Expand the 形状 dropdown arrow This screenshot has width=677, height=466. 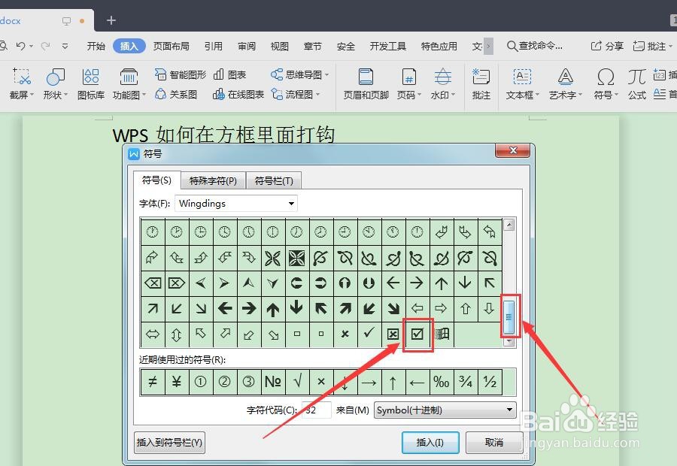(65, 95)
